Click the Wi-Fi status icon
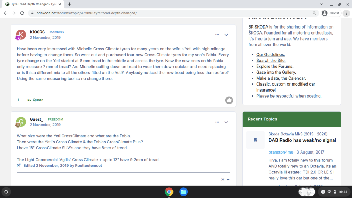Image resolution: width=352 pixels, height=198 pixels. (x=329, y=192)
